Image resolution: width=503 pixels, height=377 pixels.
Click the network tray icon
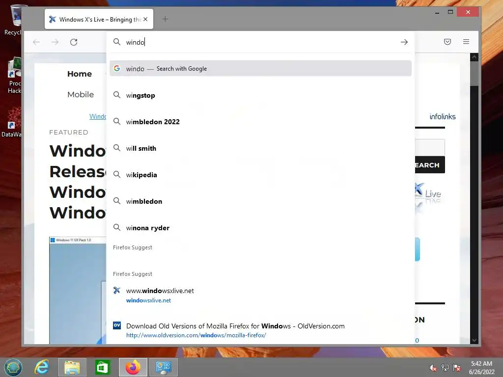click(x=445, y=368)
